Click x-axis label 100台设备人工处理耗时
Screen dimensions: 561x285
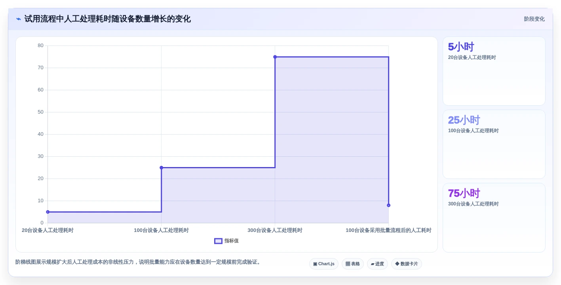(x=161, y=230)
